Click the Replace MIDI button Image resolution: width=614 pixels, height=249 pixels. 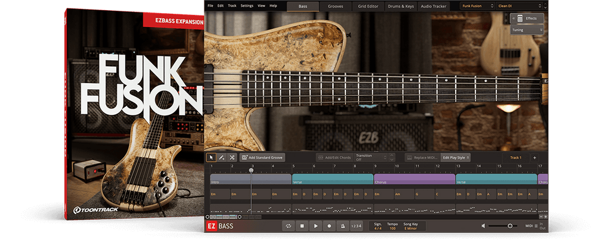coord(422,157)
